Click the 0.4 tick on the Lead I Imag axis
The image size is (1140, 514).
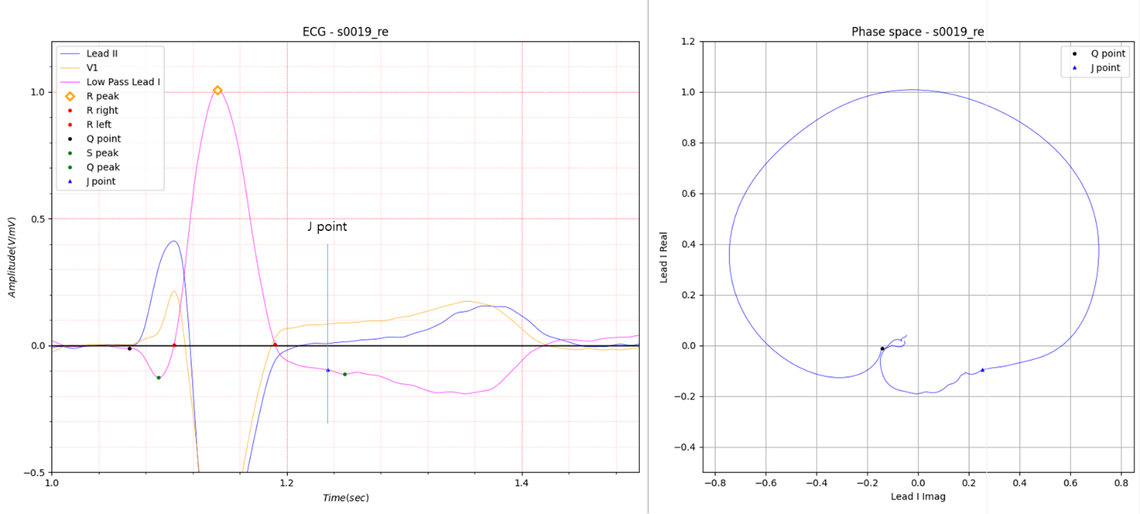coord(1019,483)
